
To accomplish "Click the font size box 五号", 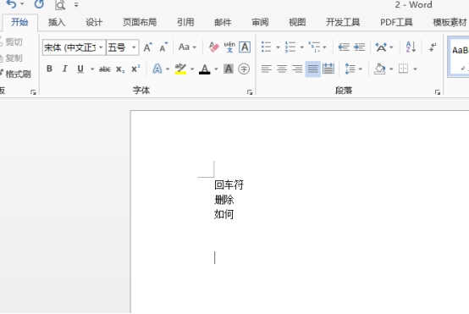I will point(119,47).
